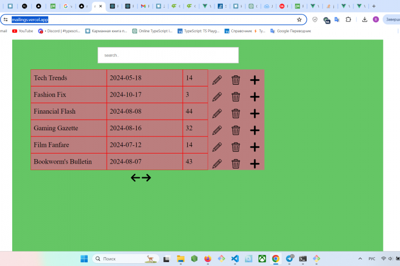
Task: Click the plus icon in Bookworm's Bulletin row
Action: click(254, 163)
